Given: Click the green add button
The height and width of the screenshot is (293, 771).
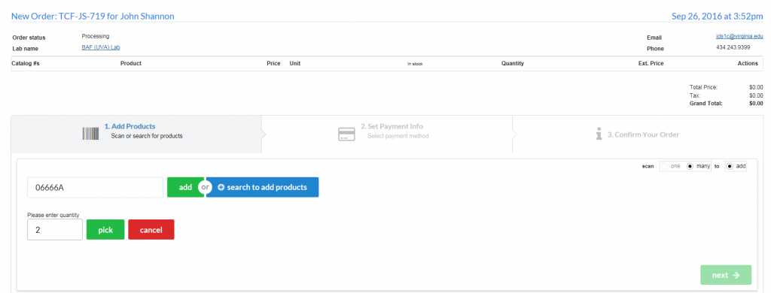Looking at the screenshot, I should [184, 188].
